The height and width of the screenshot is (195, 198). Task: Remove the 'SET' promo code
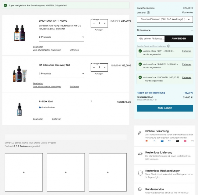click(187, 51)
